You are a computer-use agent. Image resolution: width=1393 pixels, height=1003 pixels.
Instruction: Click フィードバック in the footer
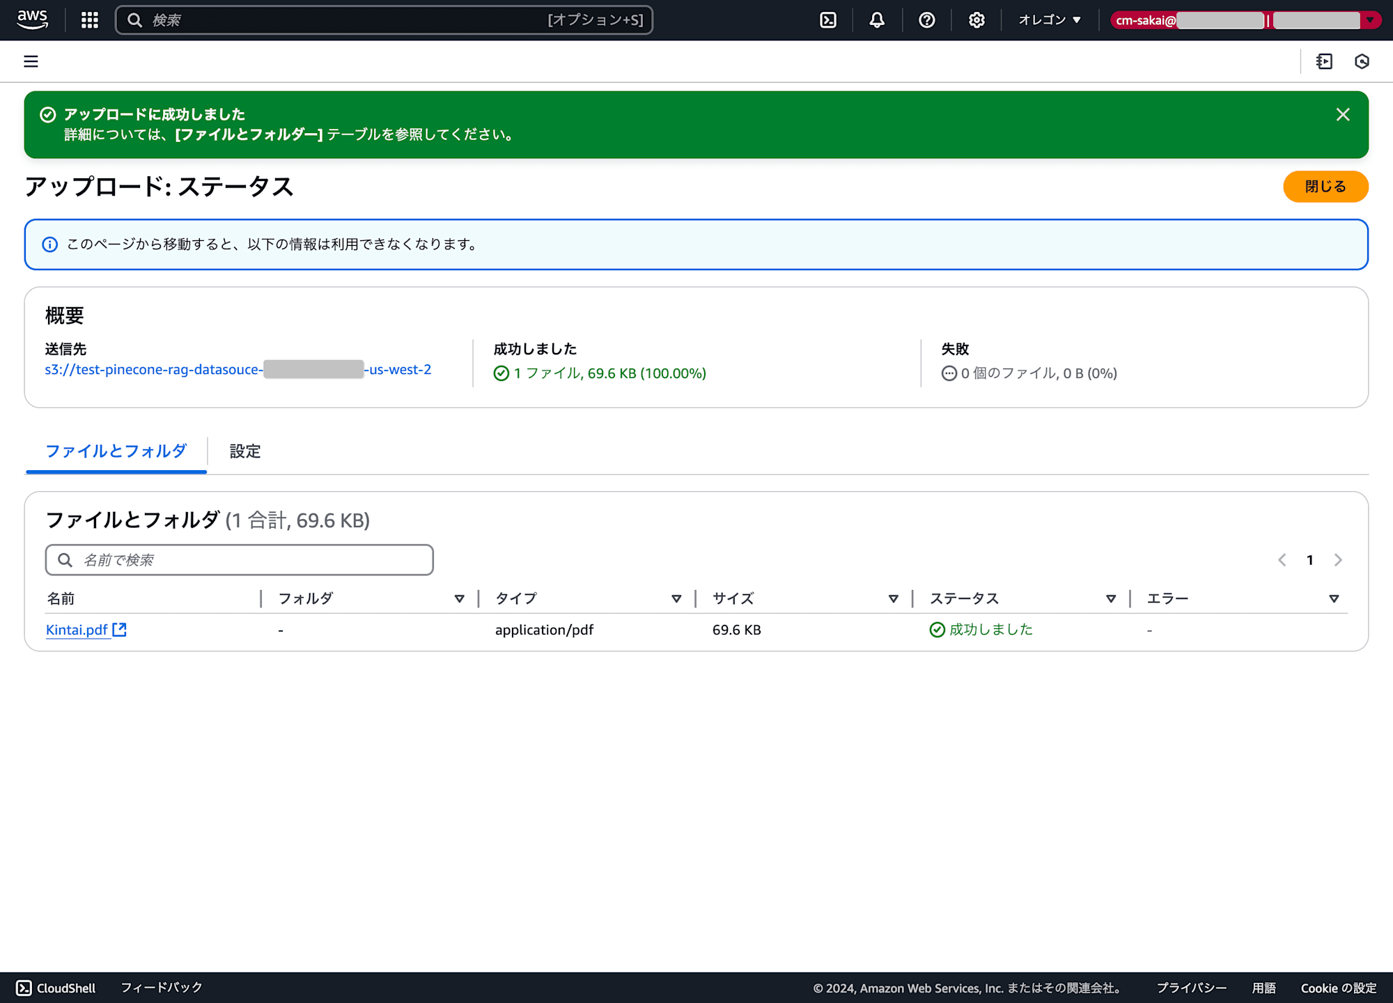click(x=162, y=988)
